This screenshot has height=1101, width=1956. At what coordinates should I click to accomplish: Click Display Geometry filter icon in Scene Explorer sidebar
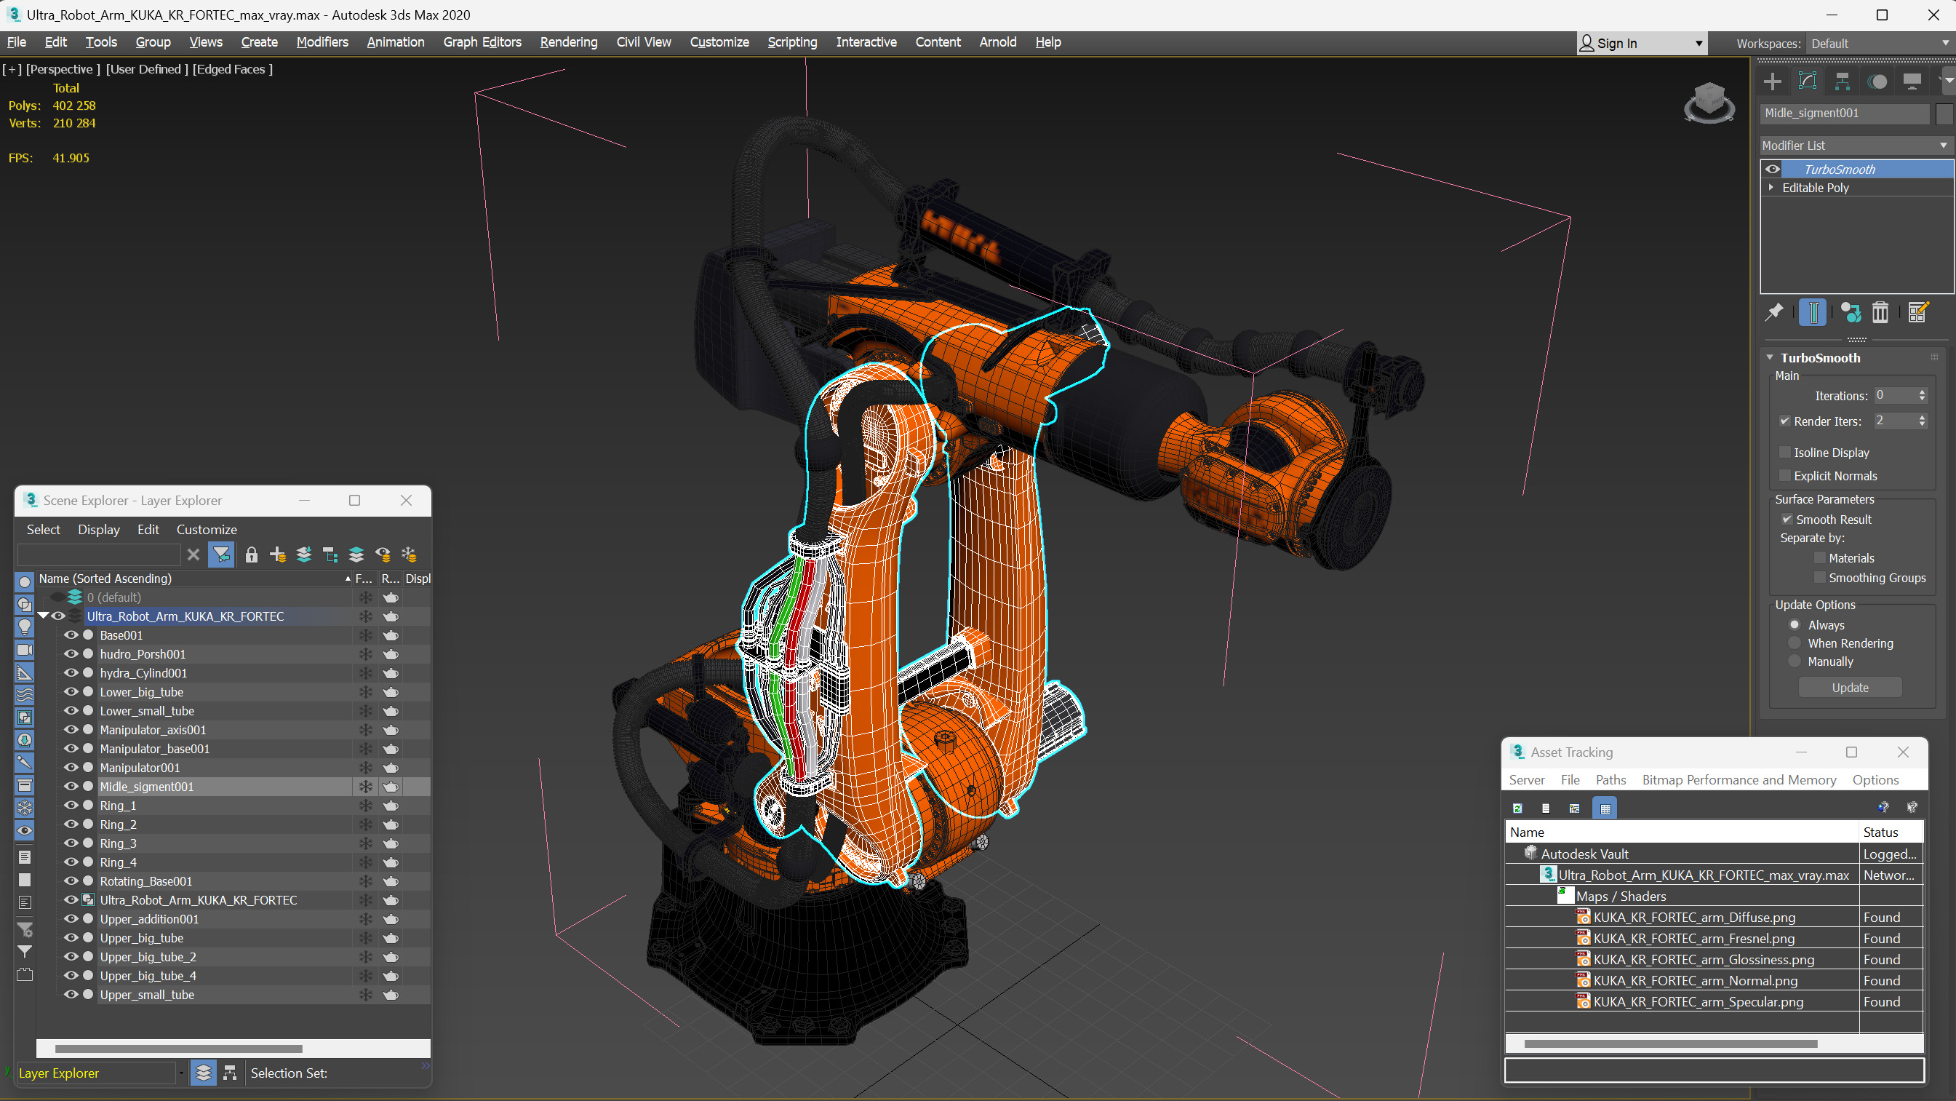coord(24,581)
